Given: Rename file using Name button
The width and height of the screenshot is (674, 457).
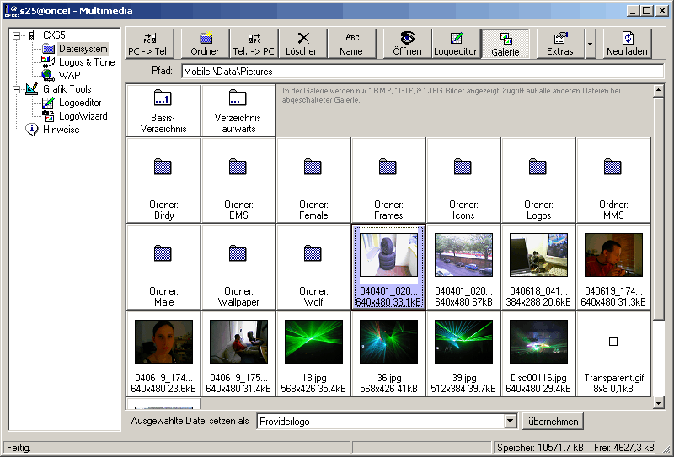Looking at the screenshot, I should [x=351, y=44].
